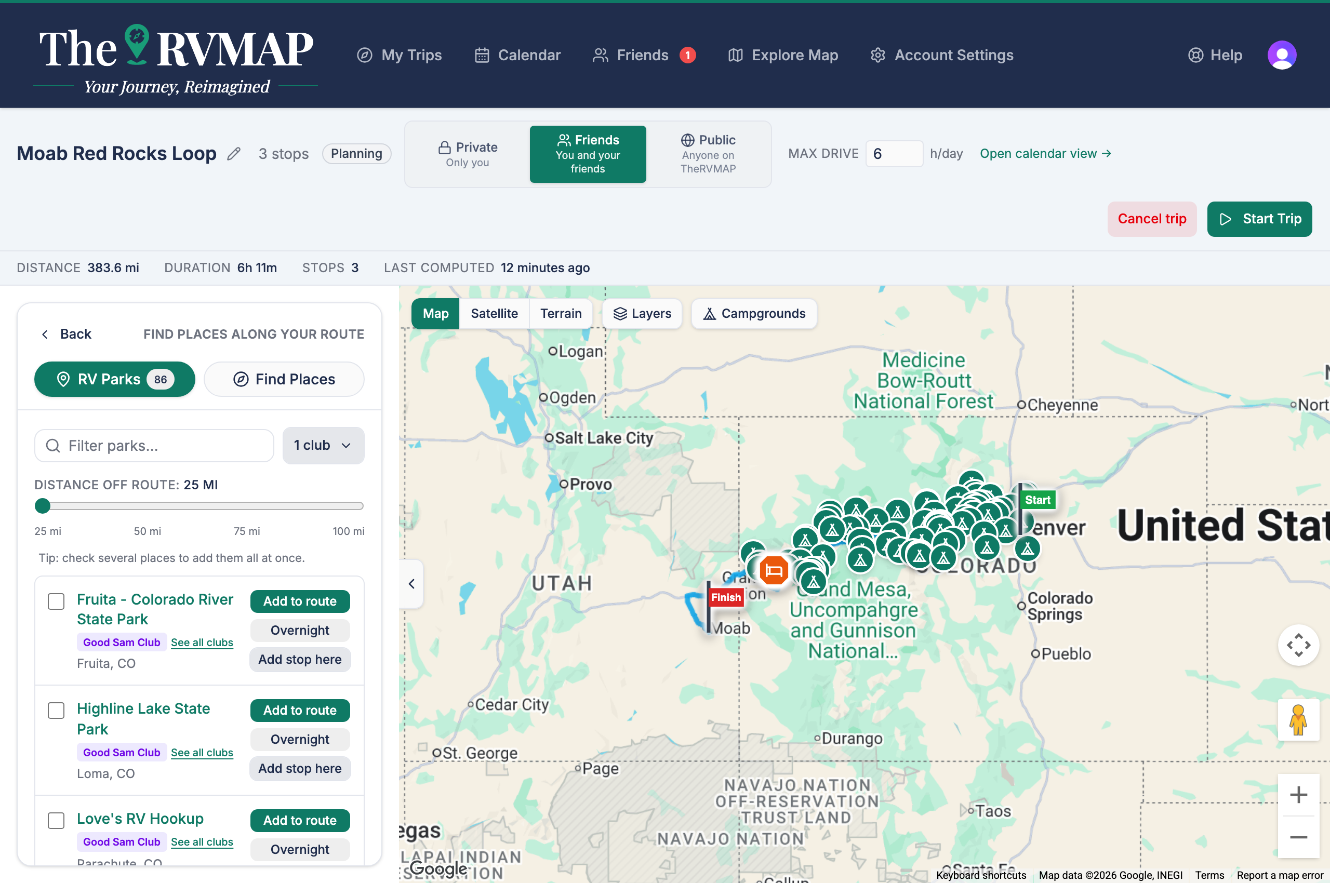
Task: Select RV Parks tab
Action: 115,380
